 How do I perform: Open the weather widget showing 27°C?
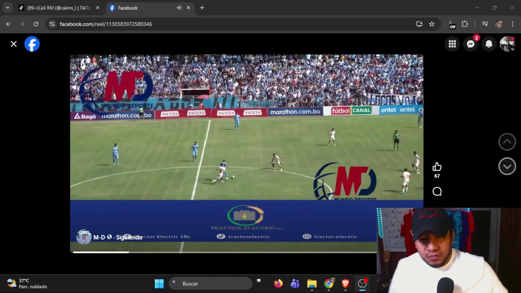27,284
